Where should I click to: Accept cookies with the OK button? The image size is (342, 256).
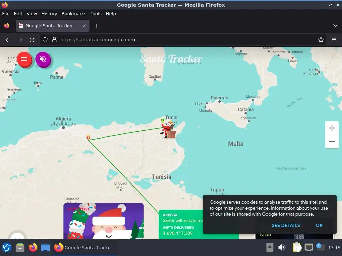click(319, 225)
